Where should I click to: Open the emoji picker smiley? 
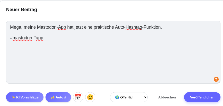(90, 97)
